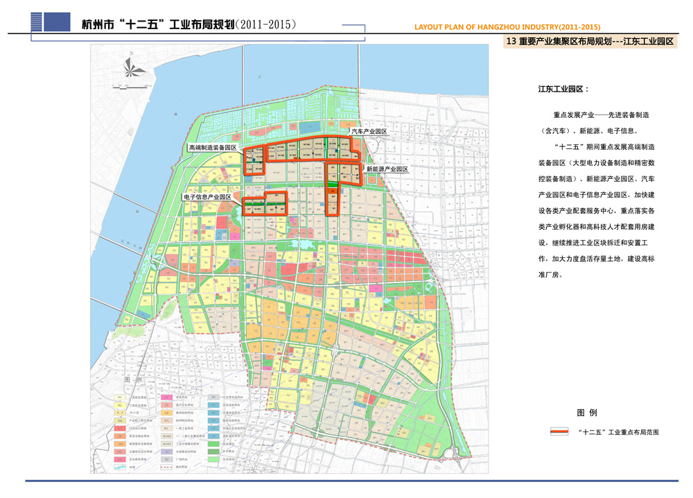
Task: Pick the M1 industrial land legend swatch
Action: (166, 429)
